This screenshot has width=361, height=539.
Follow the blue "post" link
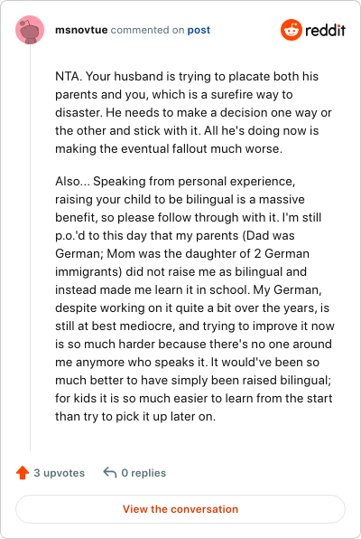coord(199,30)
